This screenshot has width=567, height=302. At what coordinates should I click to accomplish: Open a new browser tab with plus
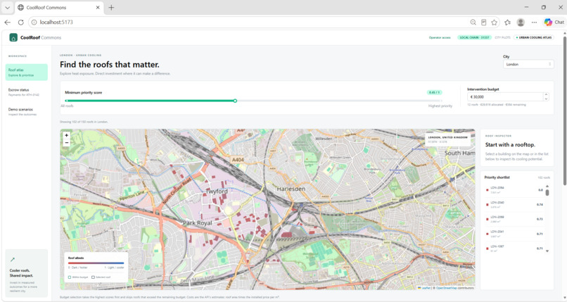[111, 7]
